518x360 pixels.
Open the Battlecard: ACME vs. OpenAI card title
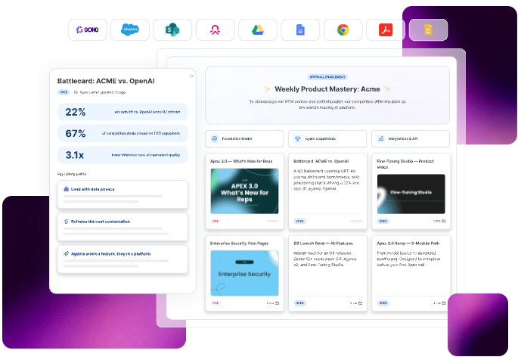point(321,161)
